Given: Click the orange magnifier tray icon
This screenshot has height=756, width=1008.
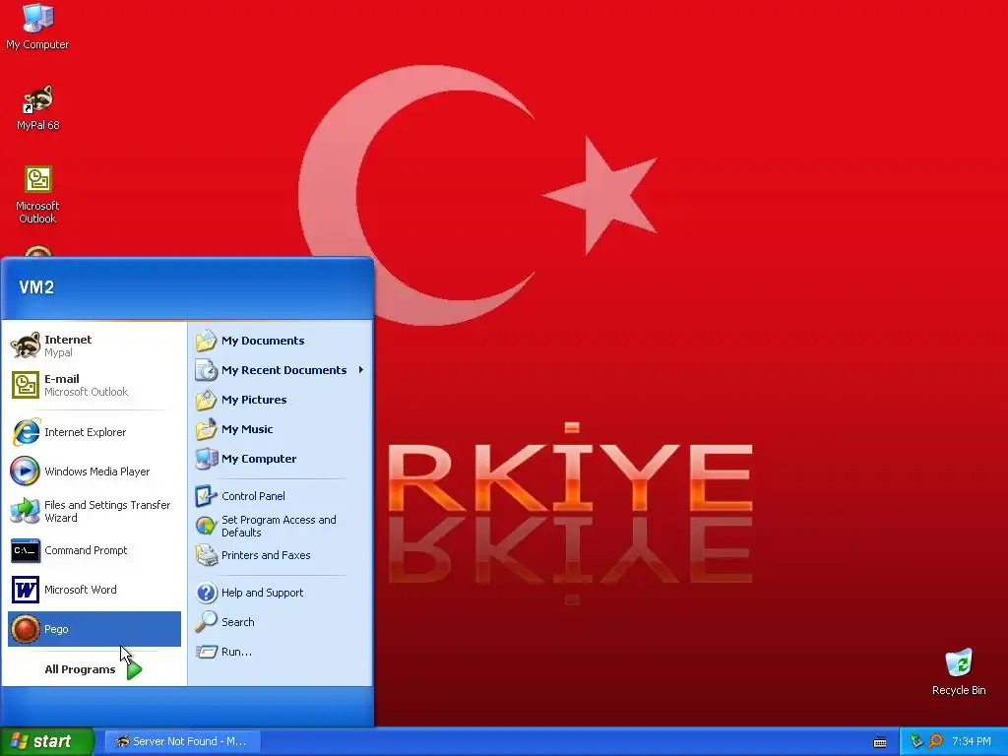Looking at the screenshot, I should [x=935, y=741].
